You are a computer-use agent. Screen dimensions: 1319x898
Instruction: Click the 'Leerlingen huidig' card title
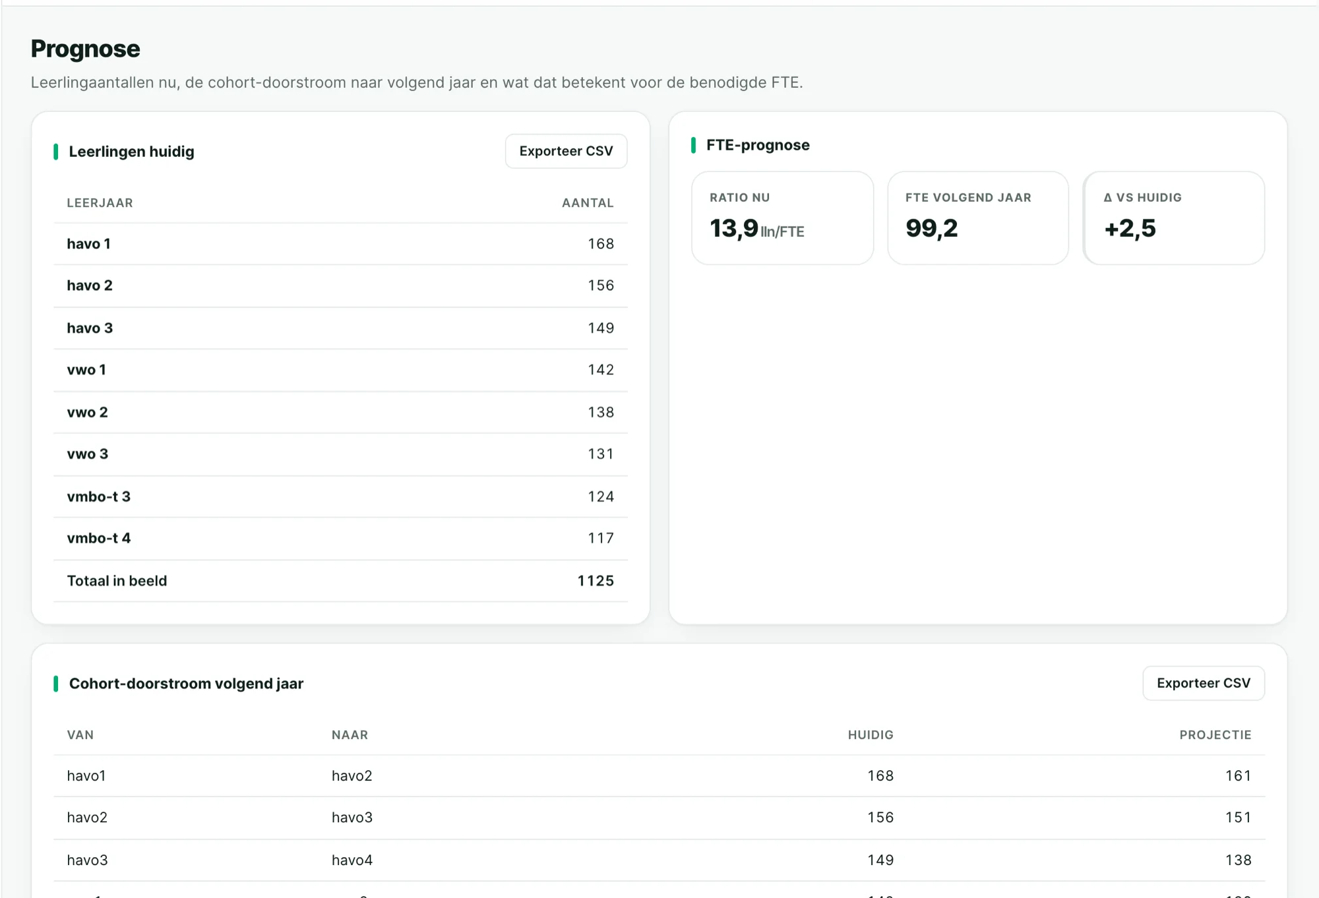point(131,152)
